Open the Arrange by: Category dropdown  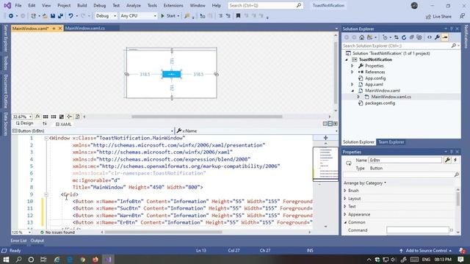point(365,183)
